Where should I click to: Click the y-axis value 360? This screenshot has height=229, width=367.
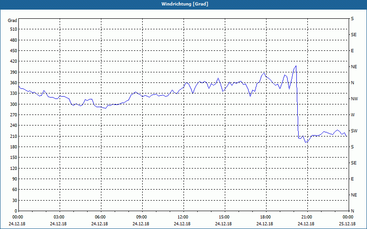[x=14, y=83]
